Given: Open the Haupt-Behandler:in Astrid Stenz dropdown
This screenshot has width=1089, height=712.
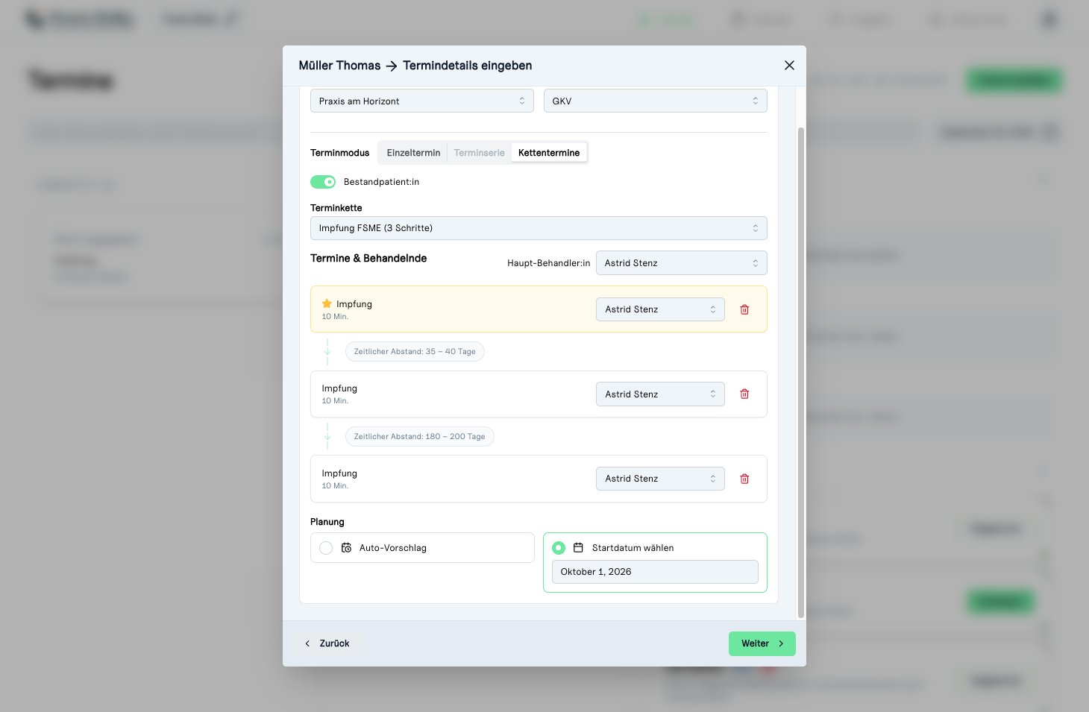Looking at the screenshot, I should click(682, 263).
